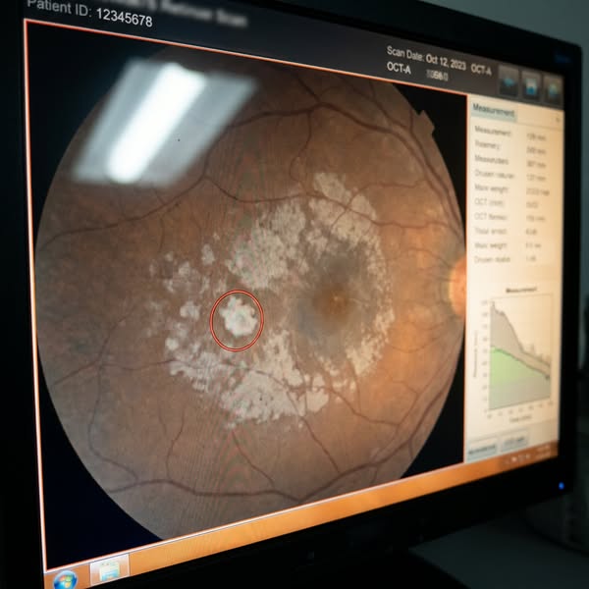Screen dimensions: 589x589
Task: Click the Patient ID: 12345678 text
Action: (x=90, y=13)
